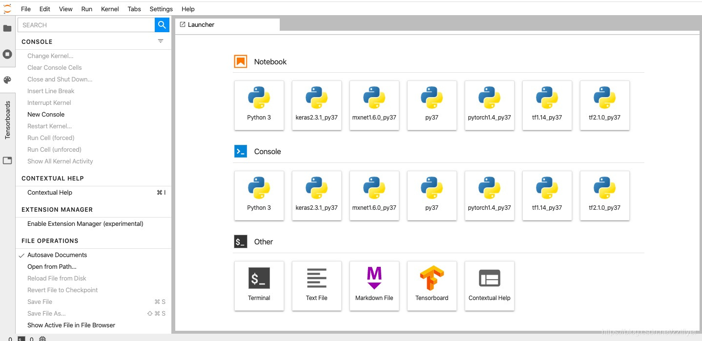Open the Run menu
This screenshot has height=341, width=702.
pos(87,9)
